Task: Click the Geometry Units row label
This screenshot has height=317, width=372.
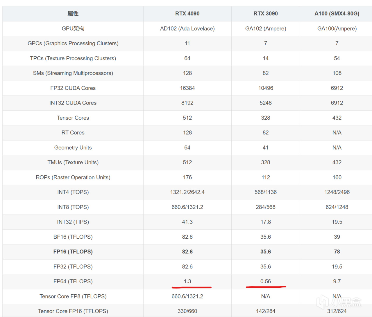Action: coord(73,147)
